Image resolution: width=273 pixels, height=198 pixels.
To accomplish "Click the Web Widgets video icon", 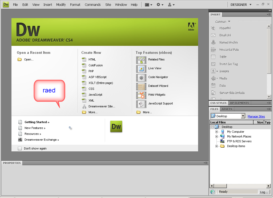I will pos(141,95).
